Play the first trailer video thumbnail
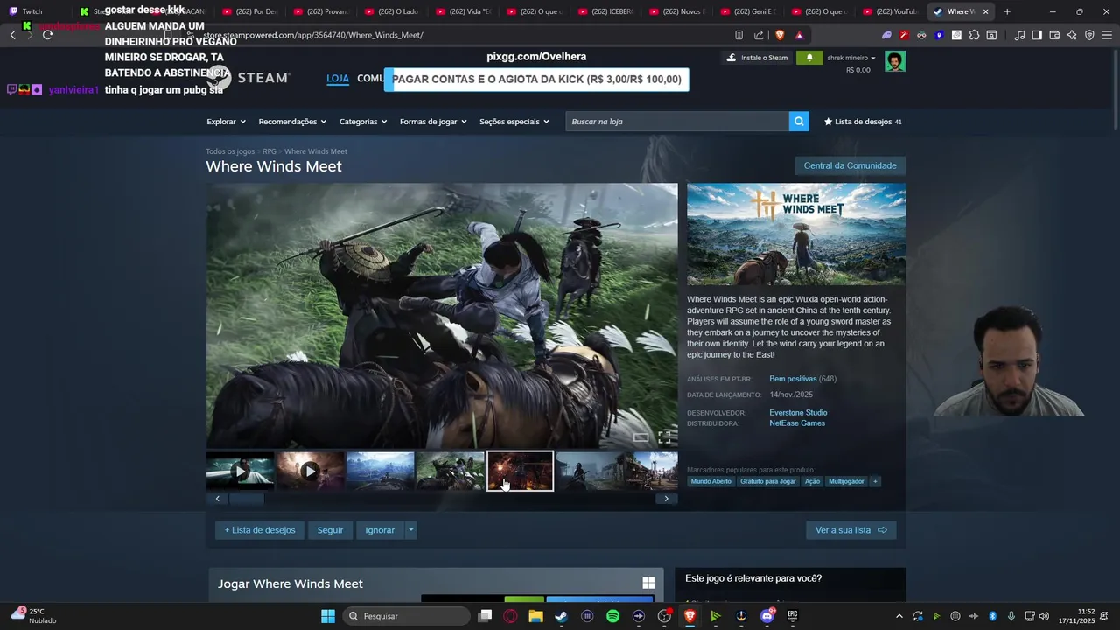 coord(240,472)
